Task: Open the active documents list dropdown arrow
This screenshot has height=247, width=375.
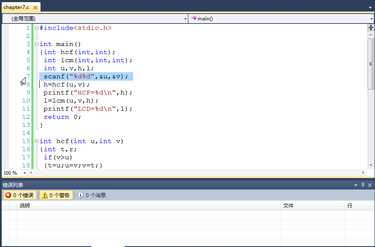Action: (x=370, y=7)
